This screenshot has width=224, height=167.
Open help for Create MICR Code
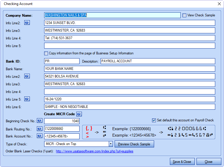79,114
